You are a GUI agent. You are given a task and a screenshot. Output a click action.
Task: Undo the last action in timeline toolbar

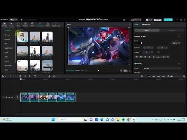tap(10, 76)
